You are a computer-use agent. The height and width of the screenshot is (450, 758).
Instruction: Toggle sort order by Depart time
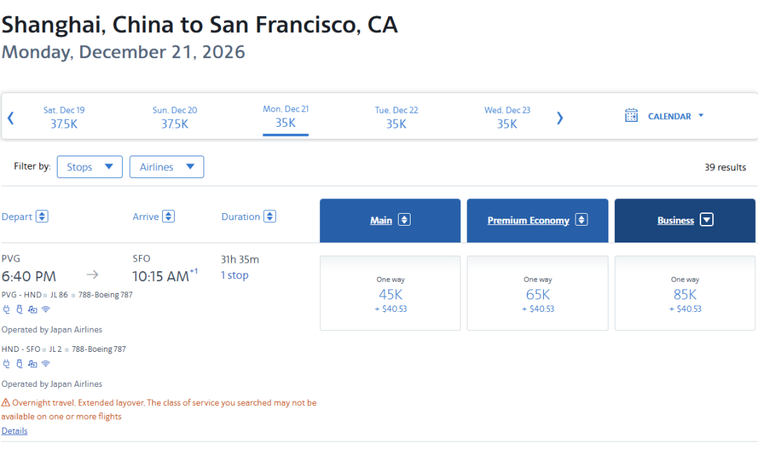pyautogui.click(x=42, y=217)
